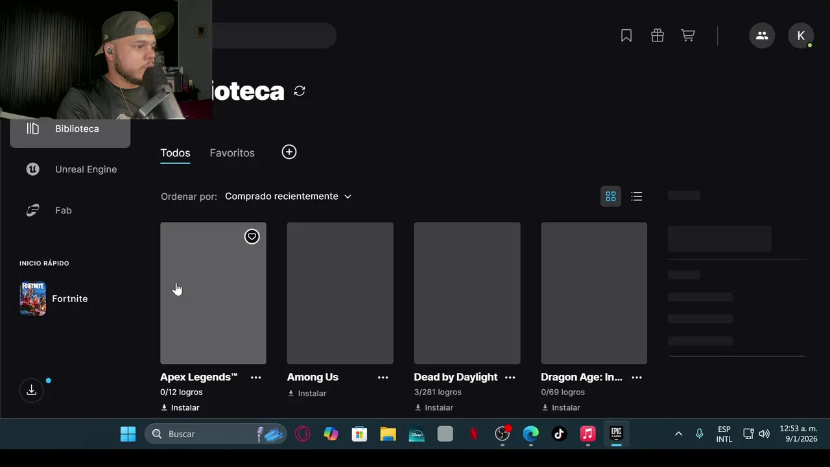The width and height of the screenshot is (830, 467).
Task: Open the Dragon Age game tile
Action: coord(594,293)
